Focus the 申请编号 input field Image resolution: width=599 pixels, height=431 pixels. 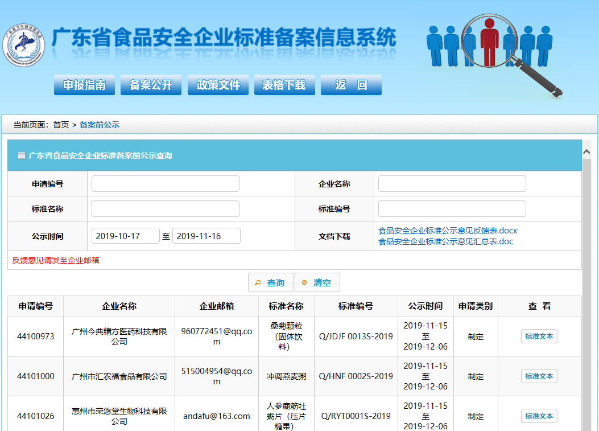pos(166,183)
